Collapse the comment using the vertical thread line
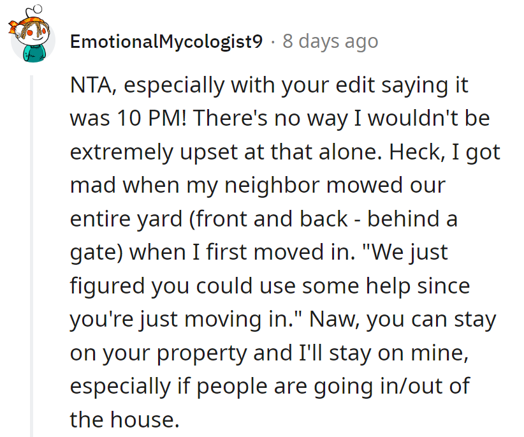The height and width of the screenshot is (437, 524). 31,255
